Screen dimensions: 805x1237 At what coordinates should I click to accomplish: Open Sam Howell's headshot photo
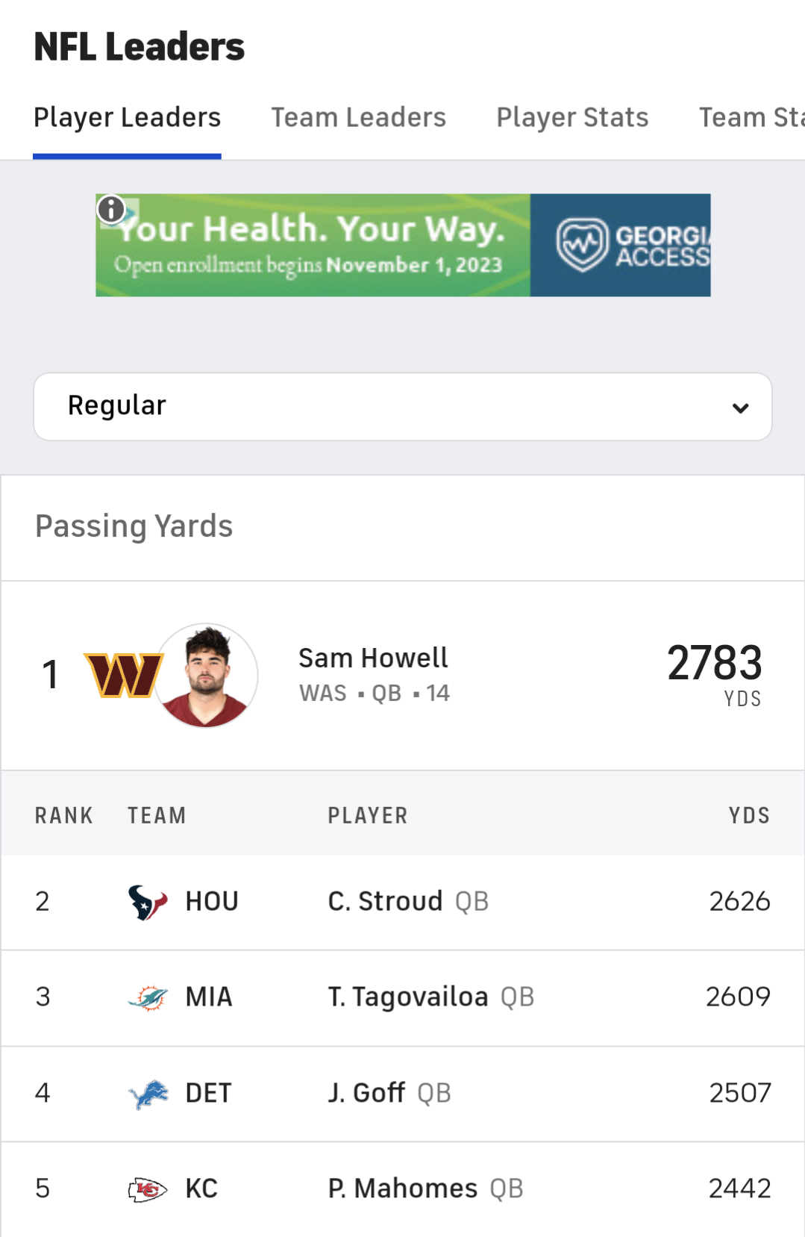pyautogui.click(x=206, y=676)
